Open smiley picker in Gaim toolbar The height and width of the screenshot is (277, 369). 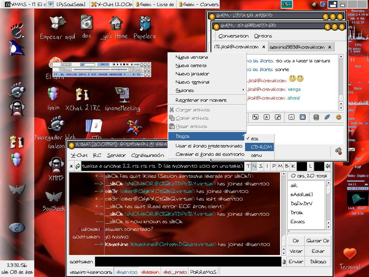coord(338,117)
